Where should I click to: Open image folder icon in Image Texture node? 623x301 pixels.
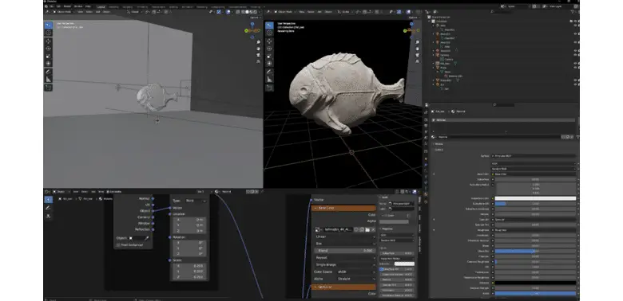[x=367, y=229]
